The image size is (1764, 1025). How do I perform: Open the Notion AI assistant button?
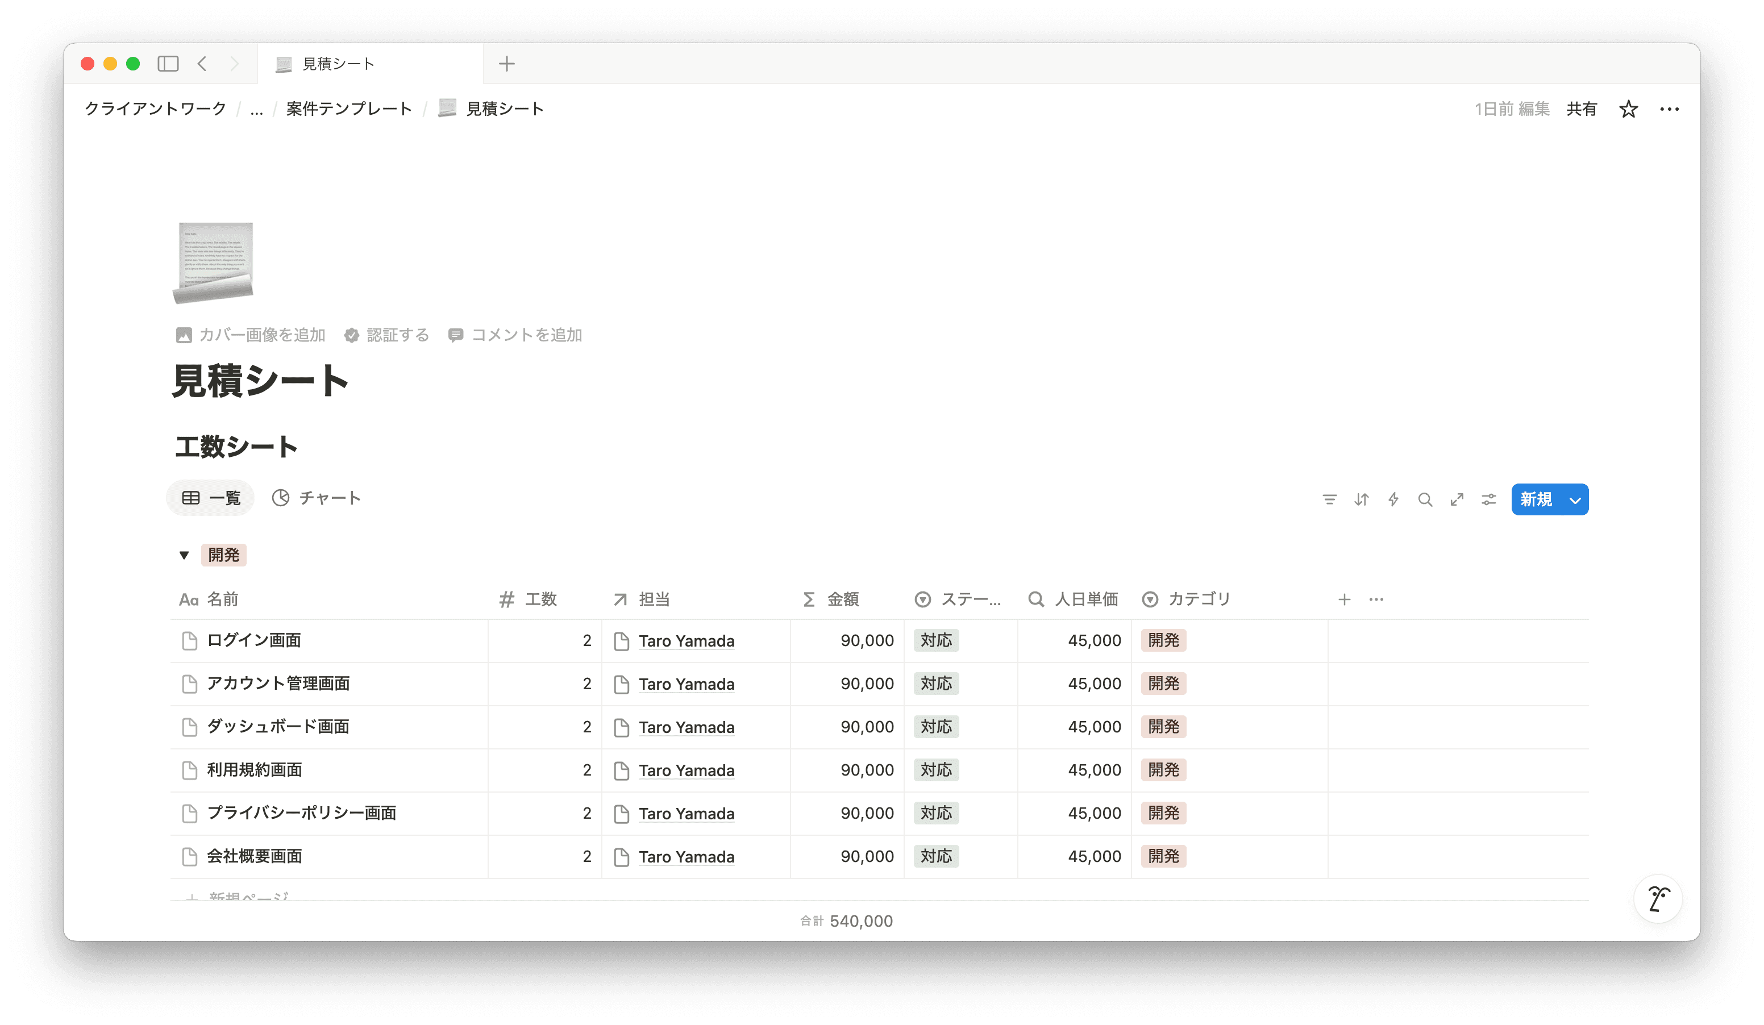[x=1658, y=898]
